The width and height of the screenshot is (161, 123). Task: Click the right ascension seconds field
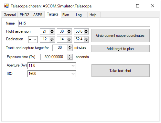[79, 32]
